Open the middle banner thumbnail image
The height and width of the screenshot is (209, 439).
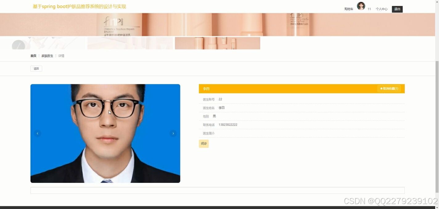[130, 43]
